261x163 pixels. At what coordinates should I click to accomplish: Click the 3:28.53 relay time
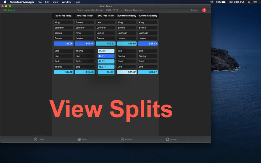(x=148, y=44)
